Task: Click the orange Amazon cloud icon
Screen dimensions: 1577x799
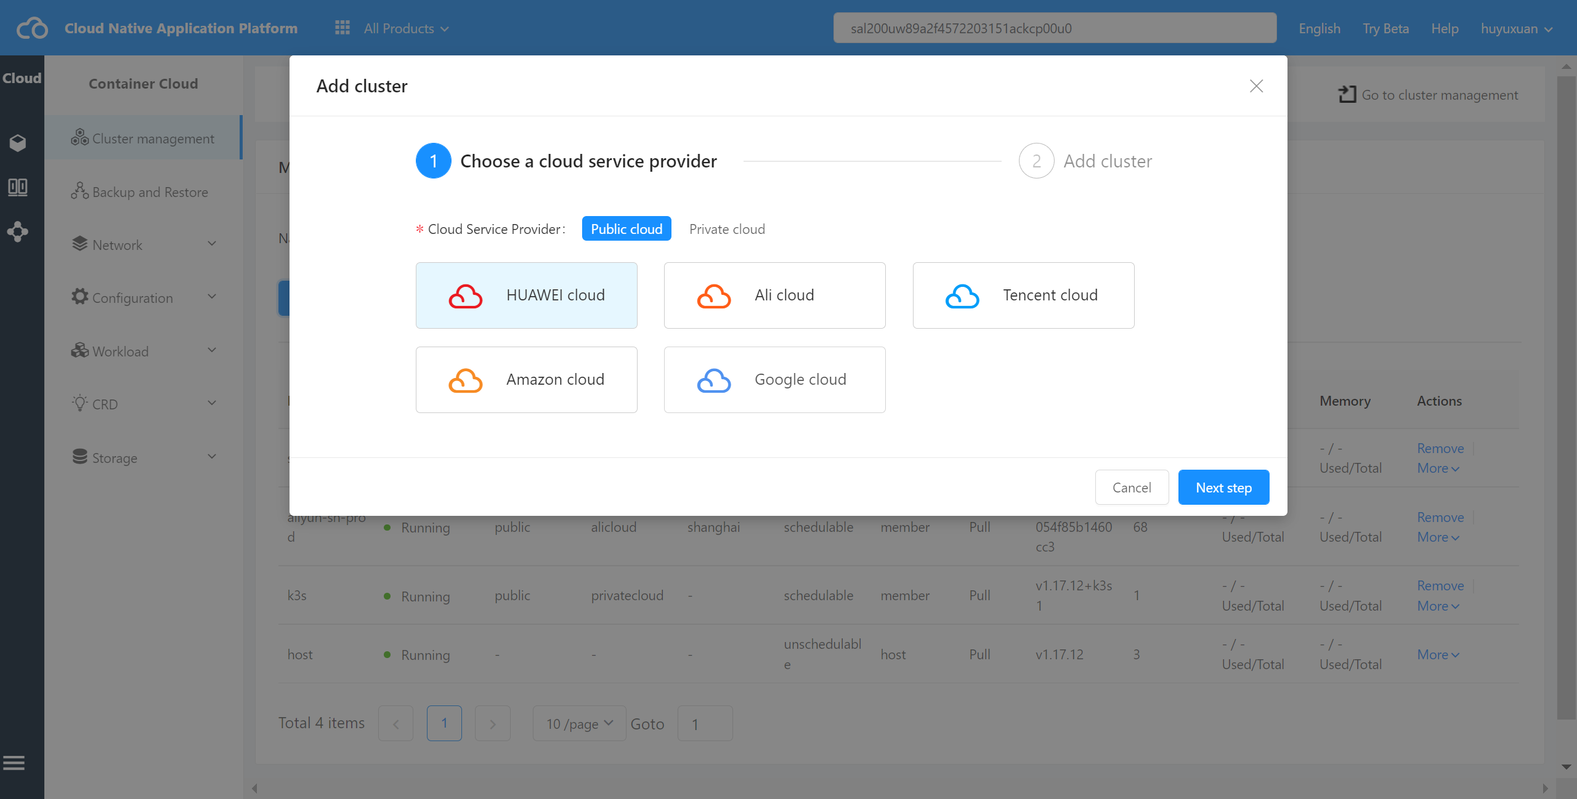Action: pyautogui.click(x=466, y=380)
